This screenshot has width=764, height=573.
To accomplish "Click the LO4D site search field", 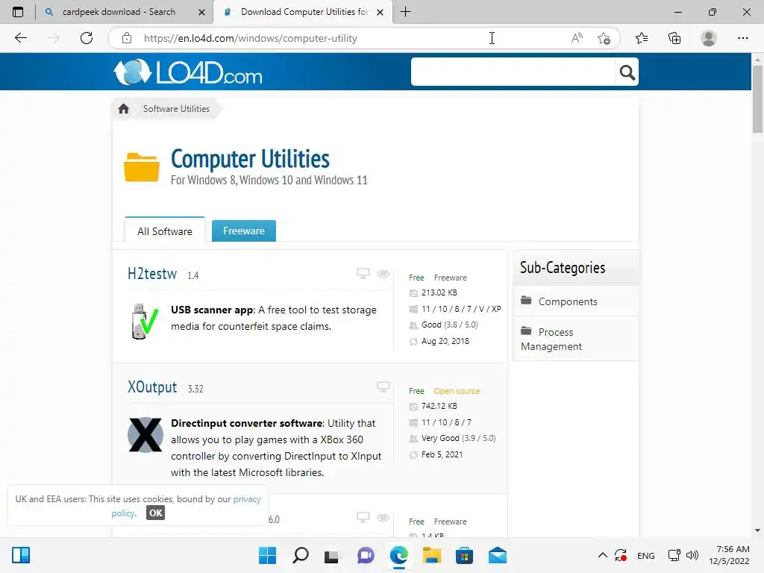I will click(513, 72).
